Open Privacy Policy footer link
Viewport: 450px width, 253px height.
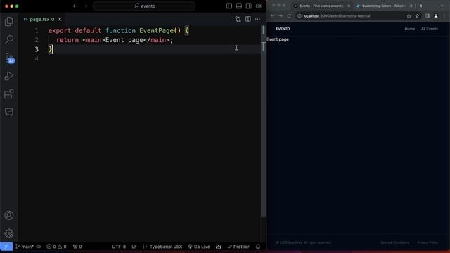pos(427,242)
